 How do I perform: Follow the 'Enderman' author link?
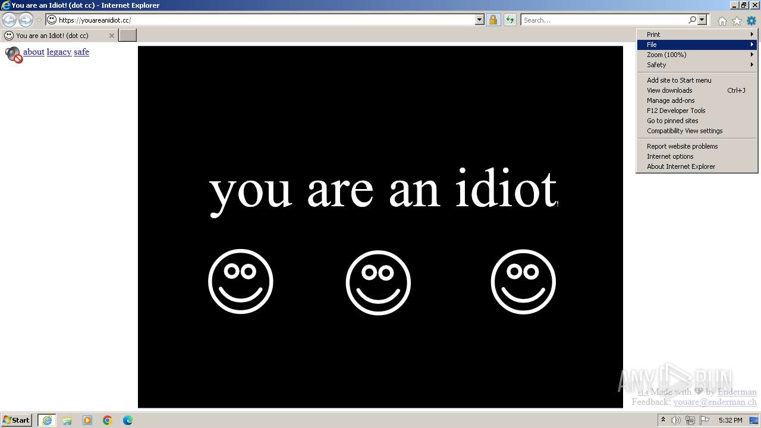click(737, 392)
